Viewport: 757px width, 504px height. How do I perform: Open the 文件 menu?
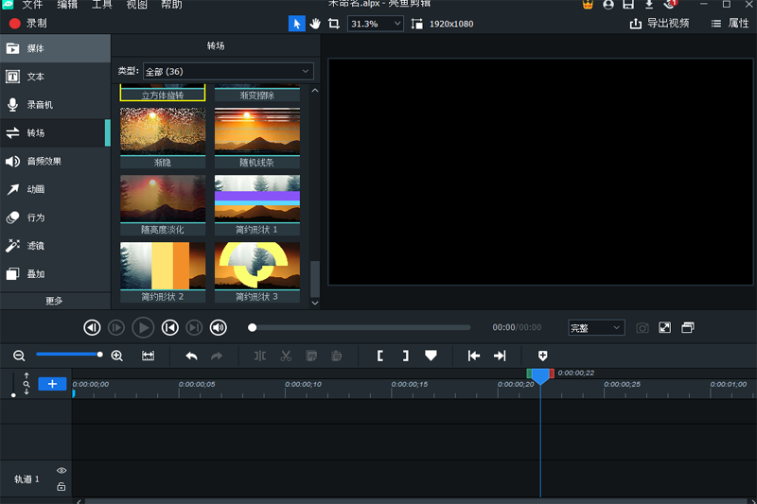coord(32,5)
